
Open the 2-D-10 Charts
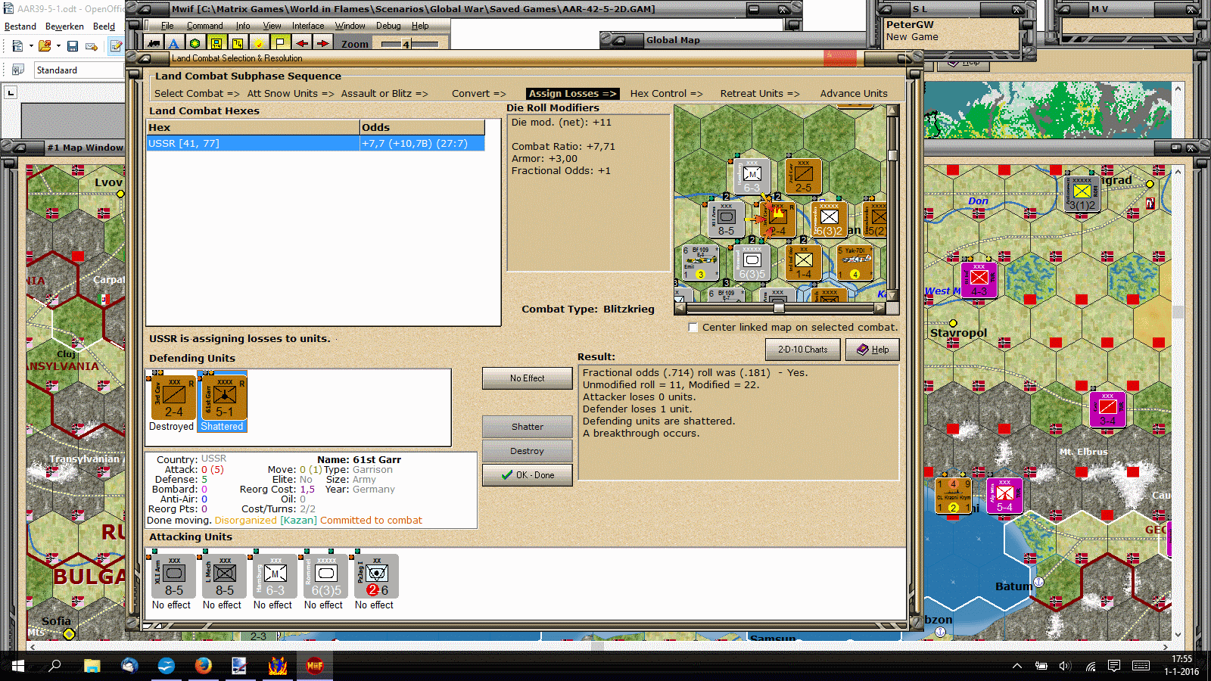click(x=803, y=350)
